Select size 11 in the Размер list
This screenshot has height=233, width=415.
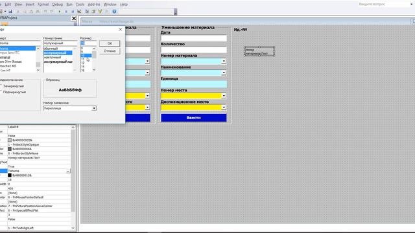[83, 60]
